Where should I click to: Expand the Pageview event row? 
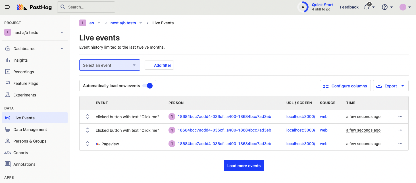88,144
